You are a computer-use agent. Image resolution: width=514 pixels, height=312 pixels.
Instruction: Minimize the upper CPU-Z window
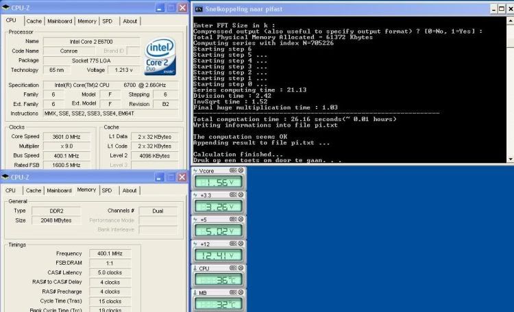coord(160,8)
